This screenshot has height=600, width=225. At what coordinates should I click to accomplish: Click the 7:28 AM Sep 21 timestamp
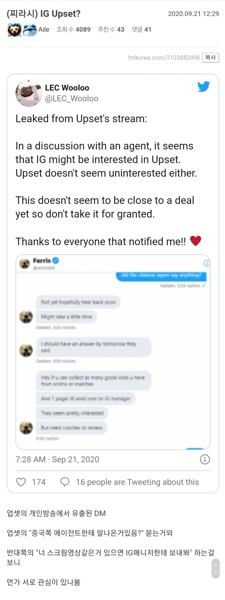57,459
